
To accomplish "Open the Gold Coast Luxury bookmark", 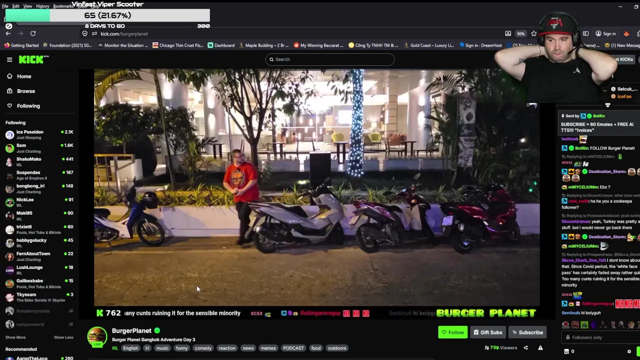I will point(428,45).
